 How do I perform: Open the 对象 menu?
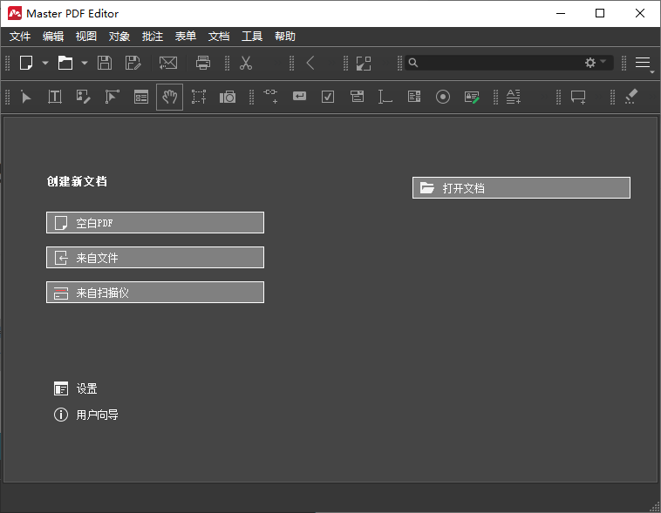pyautogui.click(x=119, y=37)
